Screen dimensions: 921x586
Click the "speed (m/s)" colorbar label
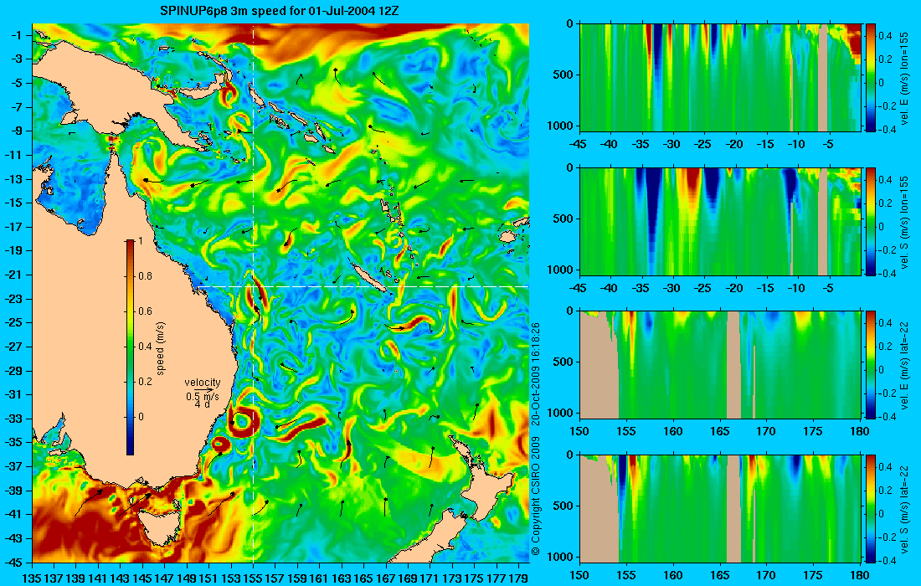coord(161,348)
